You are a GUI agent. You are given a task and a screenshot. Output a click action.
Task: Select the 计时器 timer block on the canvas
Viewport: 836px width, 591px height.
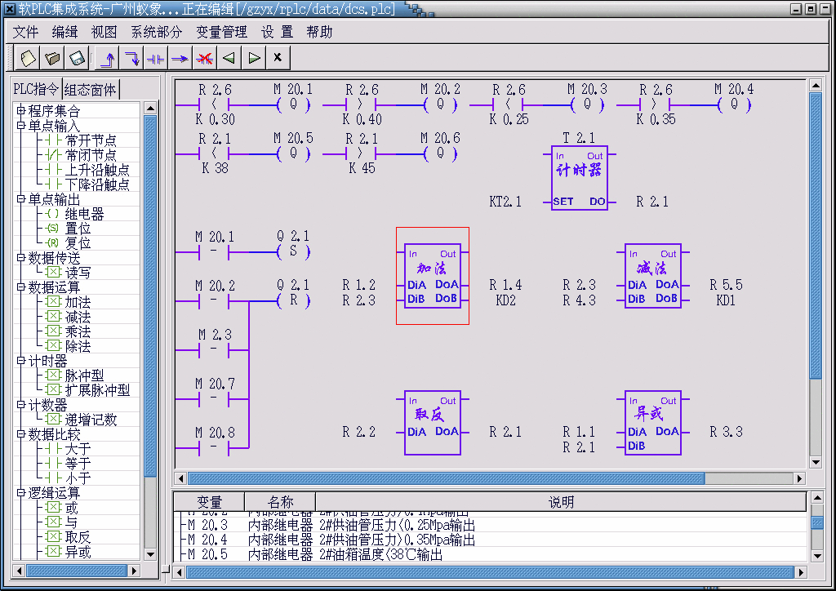[x=580, y=178]
